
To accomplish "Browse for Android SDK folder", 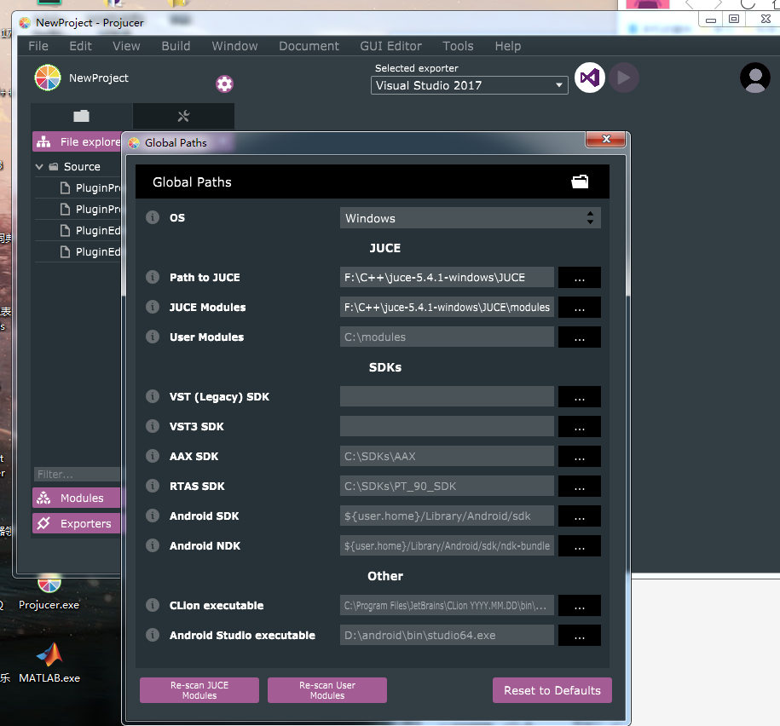I will (580, 516).
